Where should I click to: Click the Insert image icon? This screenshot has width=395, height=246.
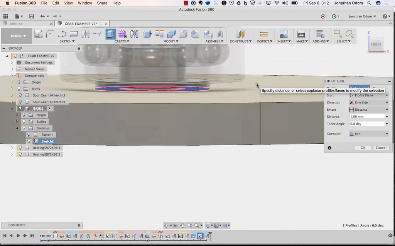click(x=284, y=34)
